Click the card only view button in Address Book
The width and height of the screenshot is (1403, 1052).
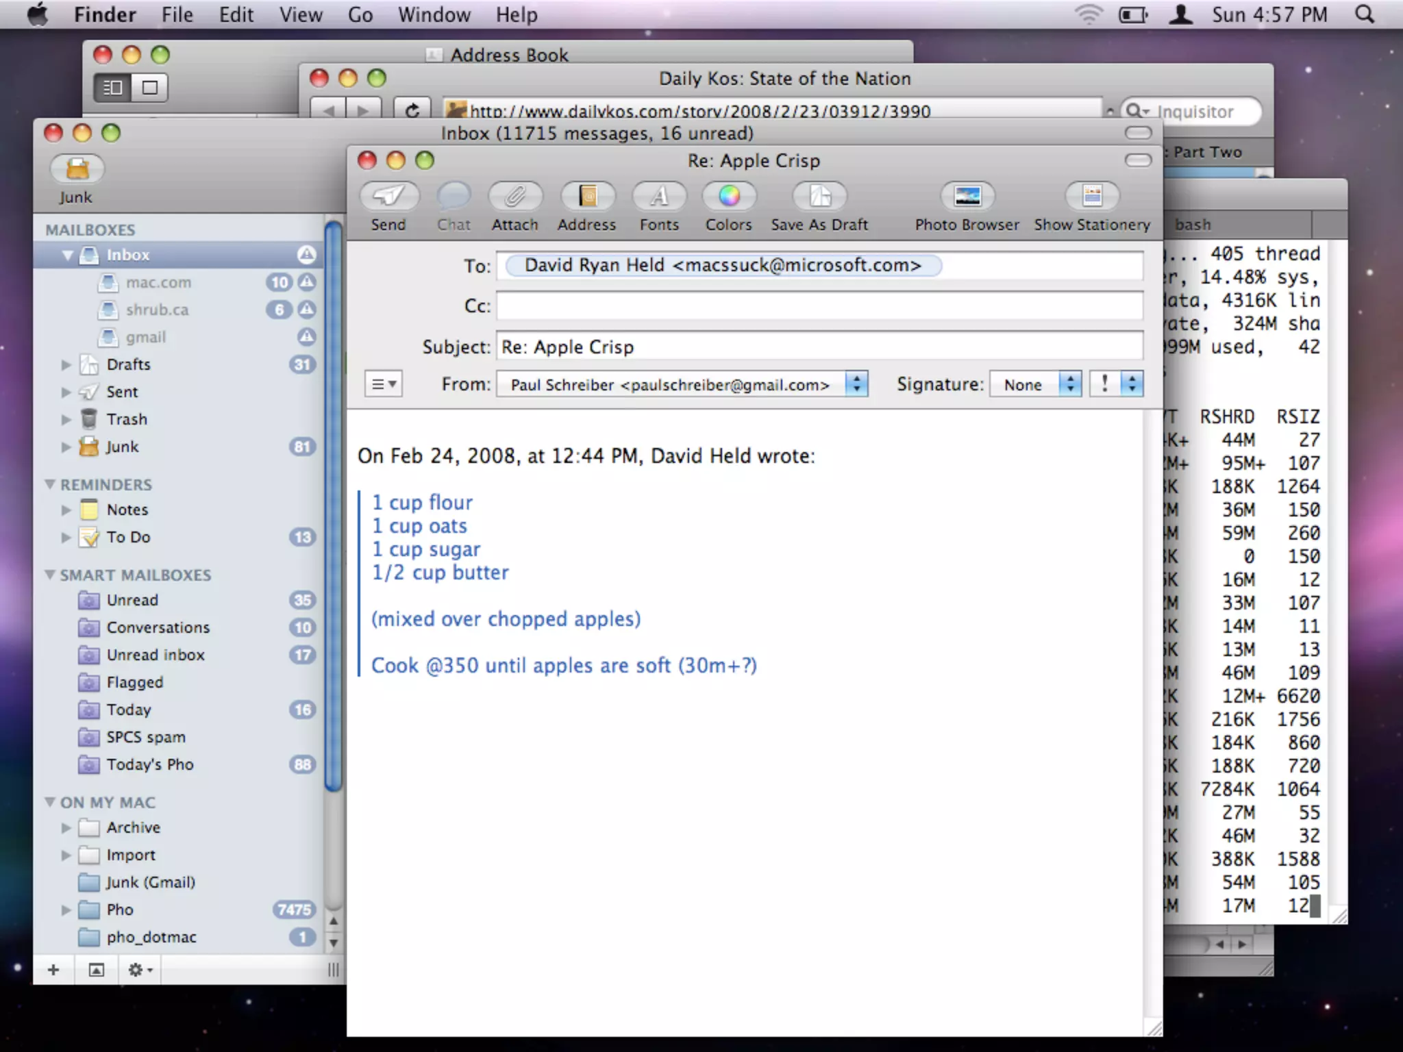(x=149, y=88)
